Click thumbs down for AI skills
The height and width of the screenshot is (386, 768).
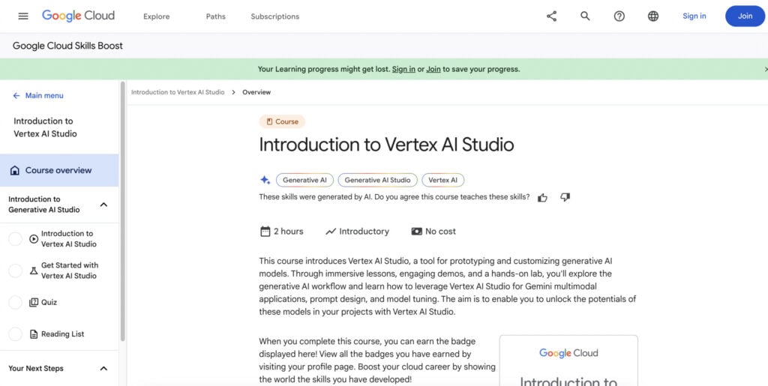(565, 197)
